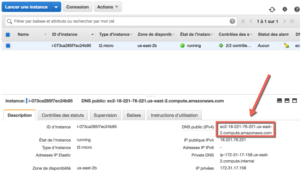Click the alarm status icon in the row
The height and width of the screenshot is (171, 302).
pos(286,46)
